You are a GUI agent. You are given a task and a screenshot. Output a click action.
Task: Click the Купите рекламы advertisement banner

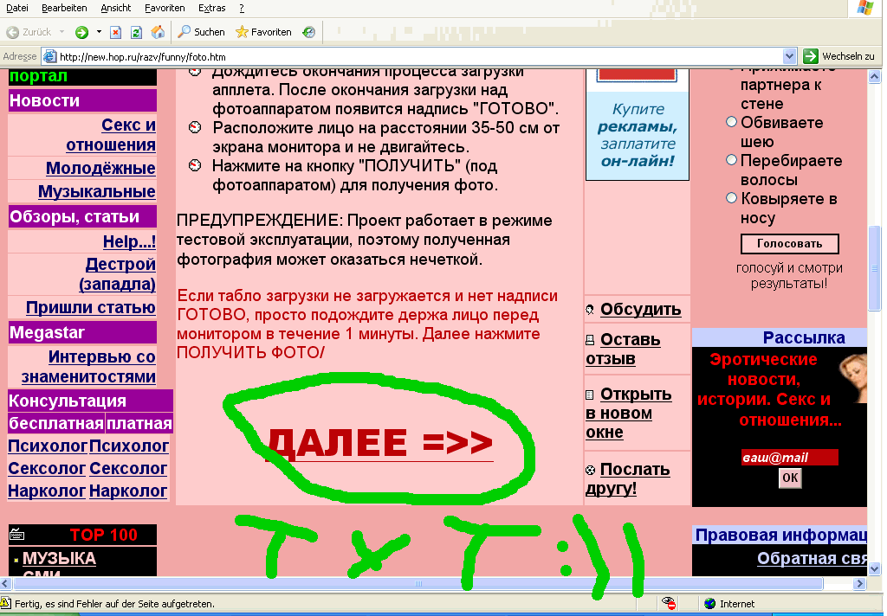pyautogui.click(x=638, y=125)
